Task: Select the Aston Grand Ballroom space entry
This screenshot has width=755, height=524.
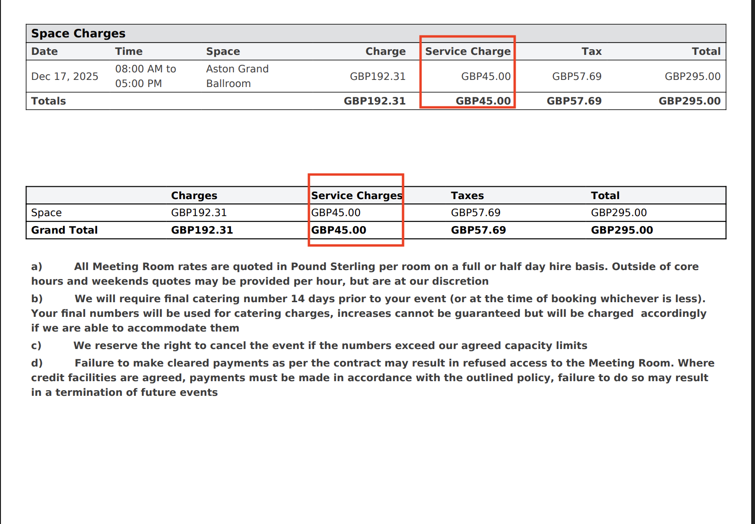Action: click(x=237, y=76)
